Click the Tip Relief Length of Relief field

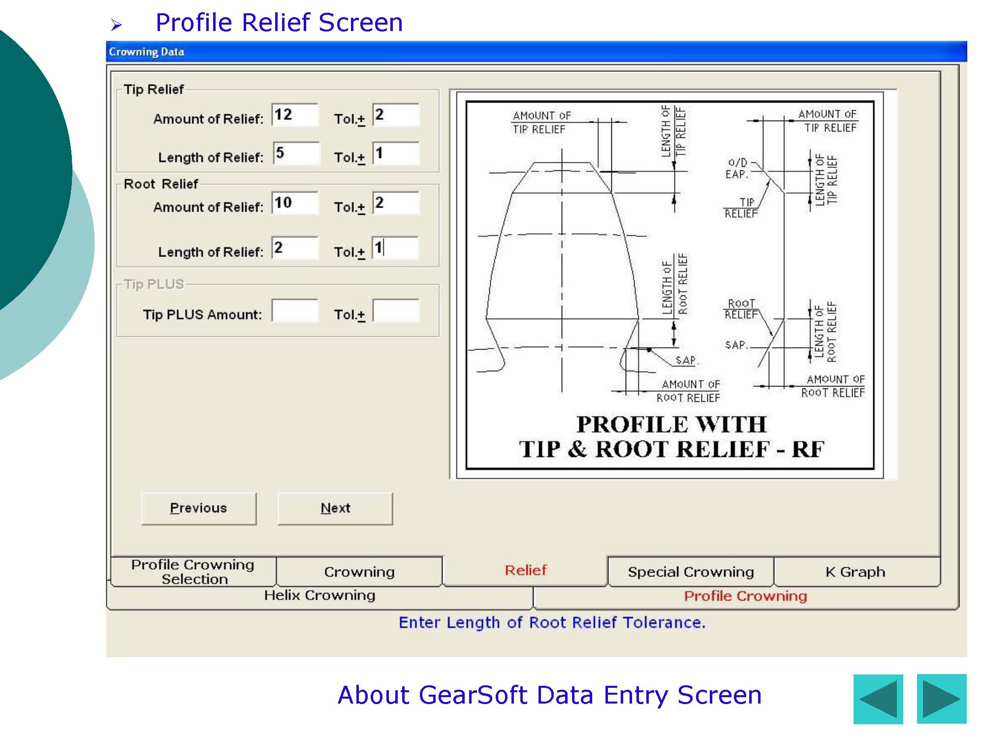tap(296, 153)
